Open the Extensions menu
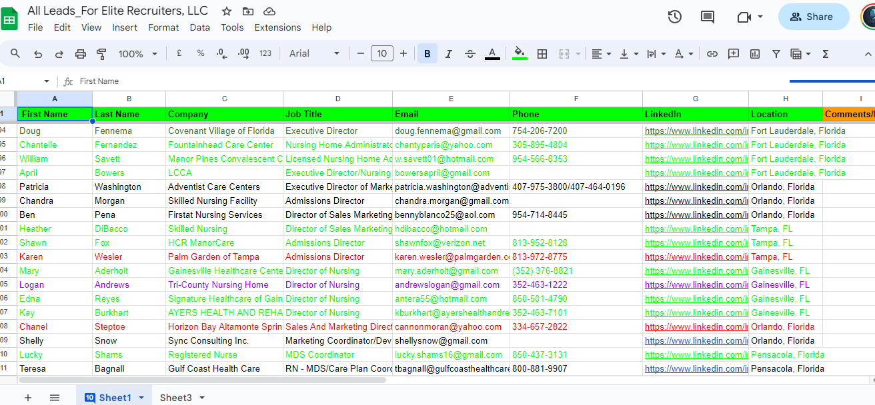 [277, 27]
